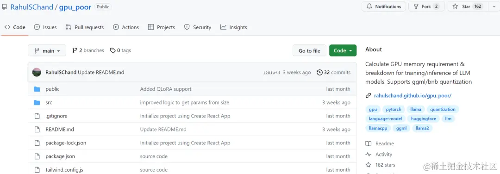Viewport: 500px width, 174px height.
Task: Open the package-lock.json file
Action: coord(66,143)
